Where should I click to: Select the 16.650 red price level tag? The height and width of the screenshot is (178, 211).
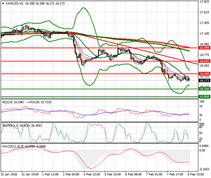(204, 61)
